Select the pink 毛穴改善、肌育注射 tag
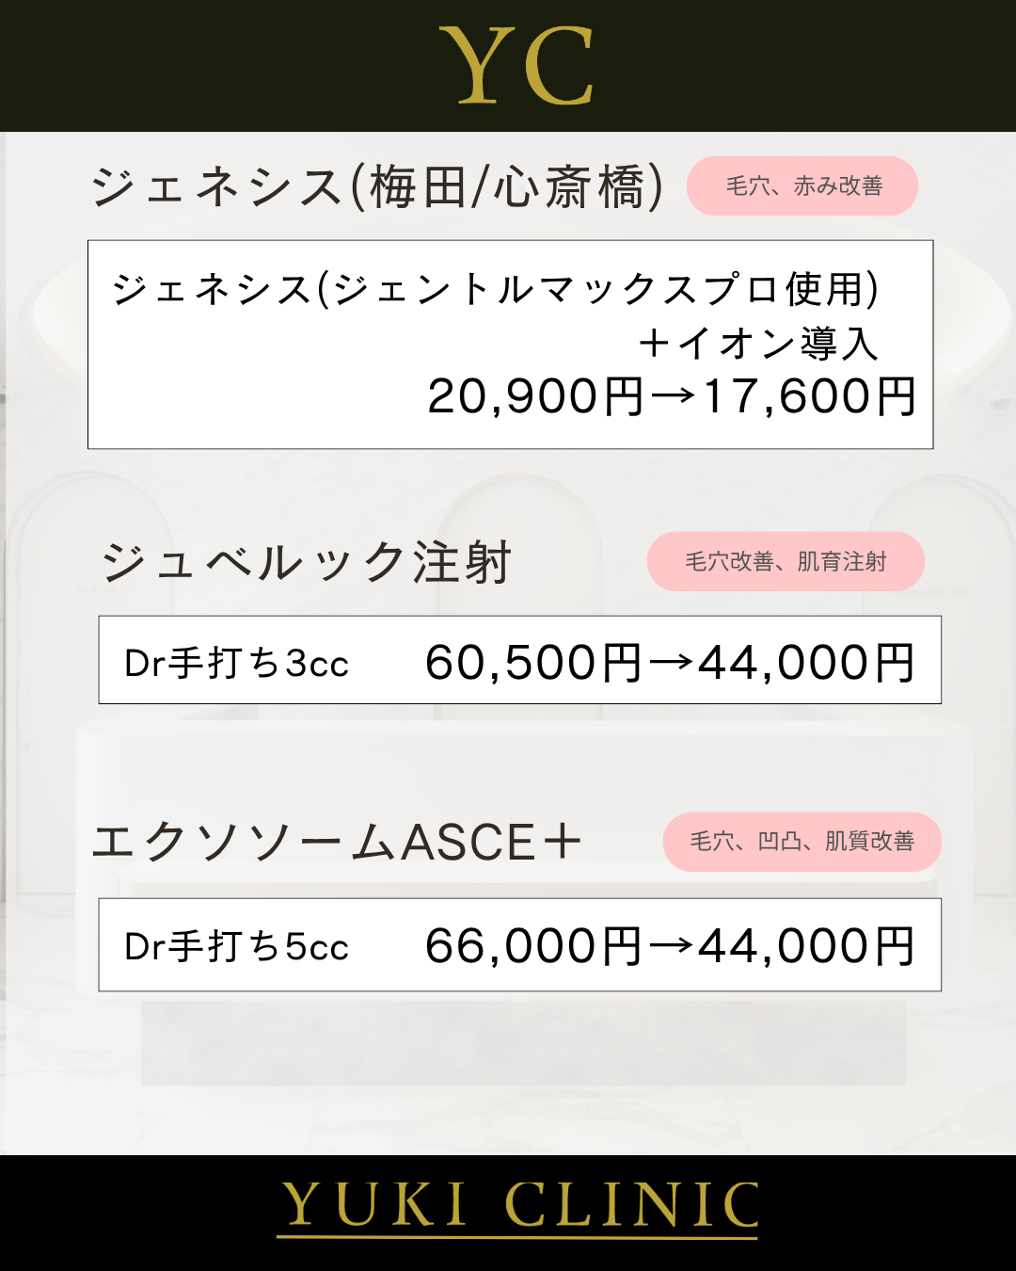 pyautogui.click(x=786, y=562)
